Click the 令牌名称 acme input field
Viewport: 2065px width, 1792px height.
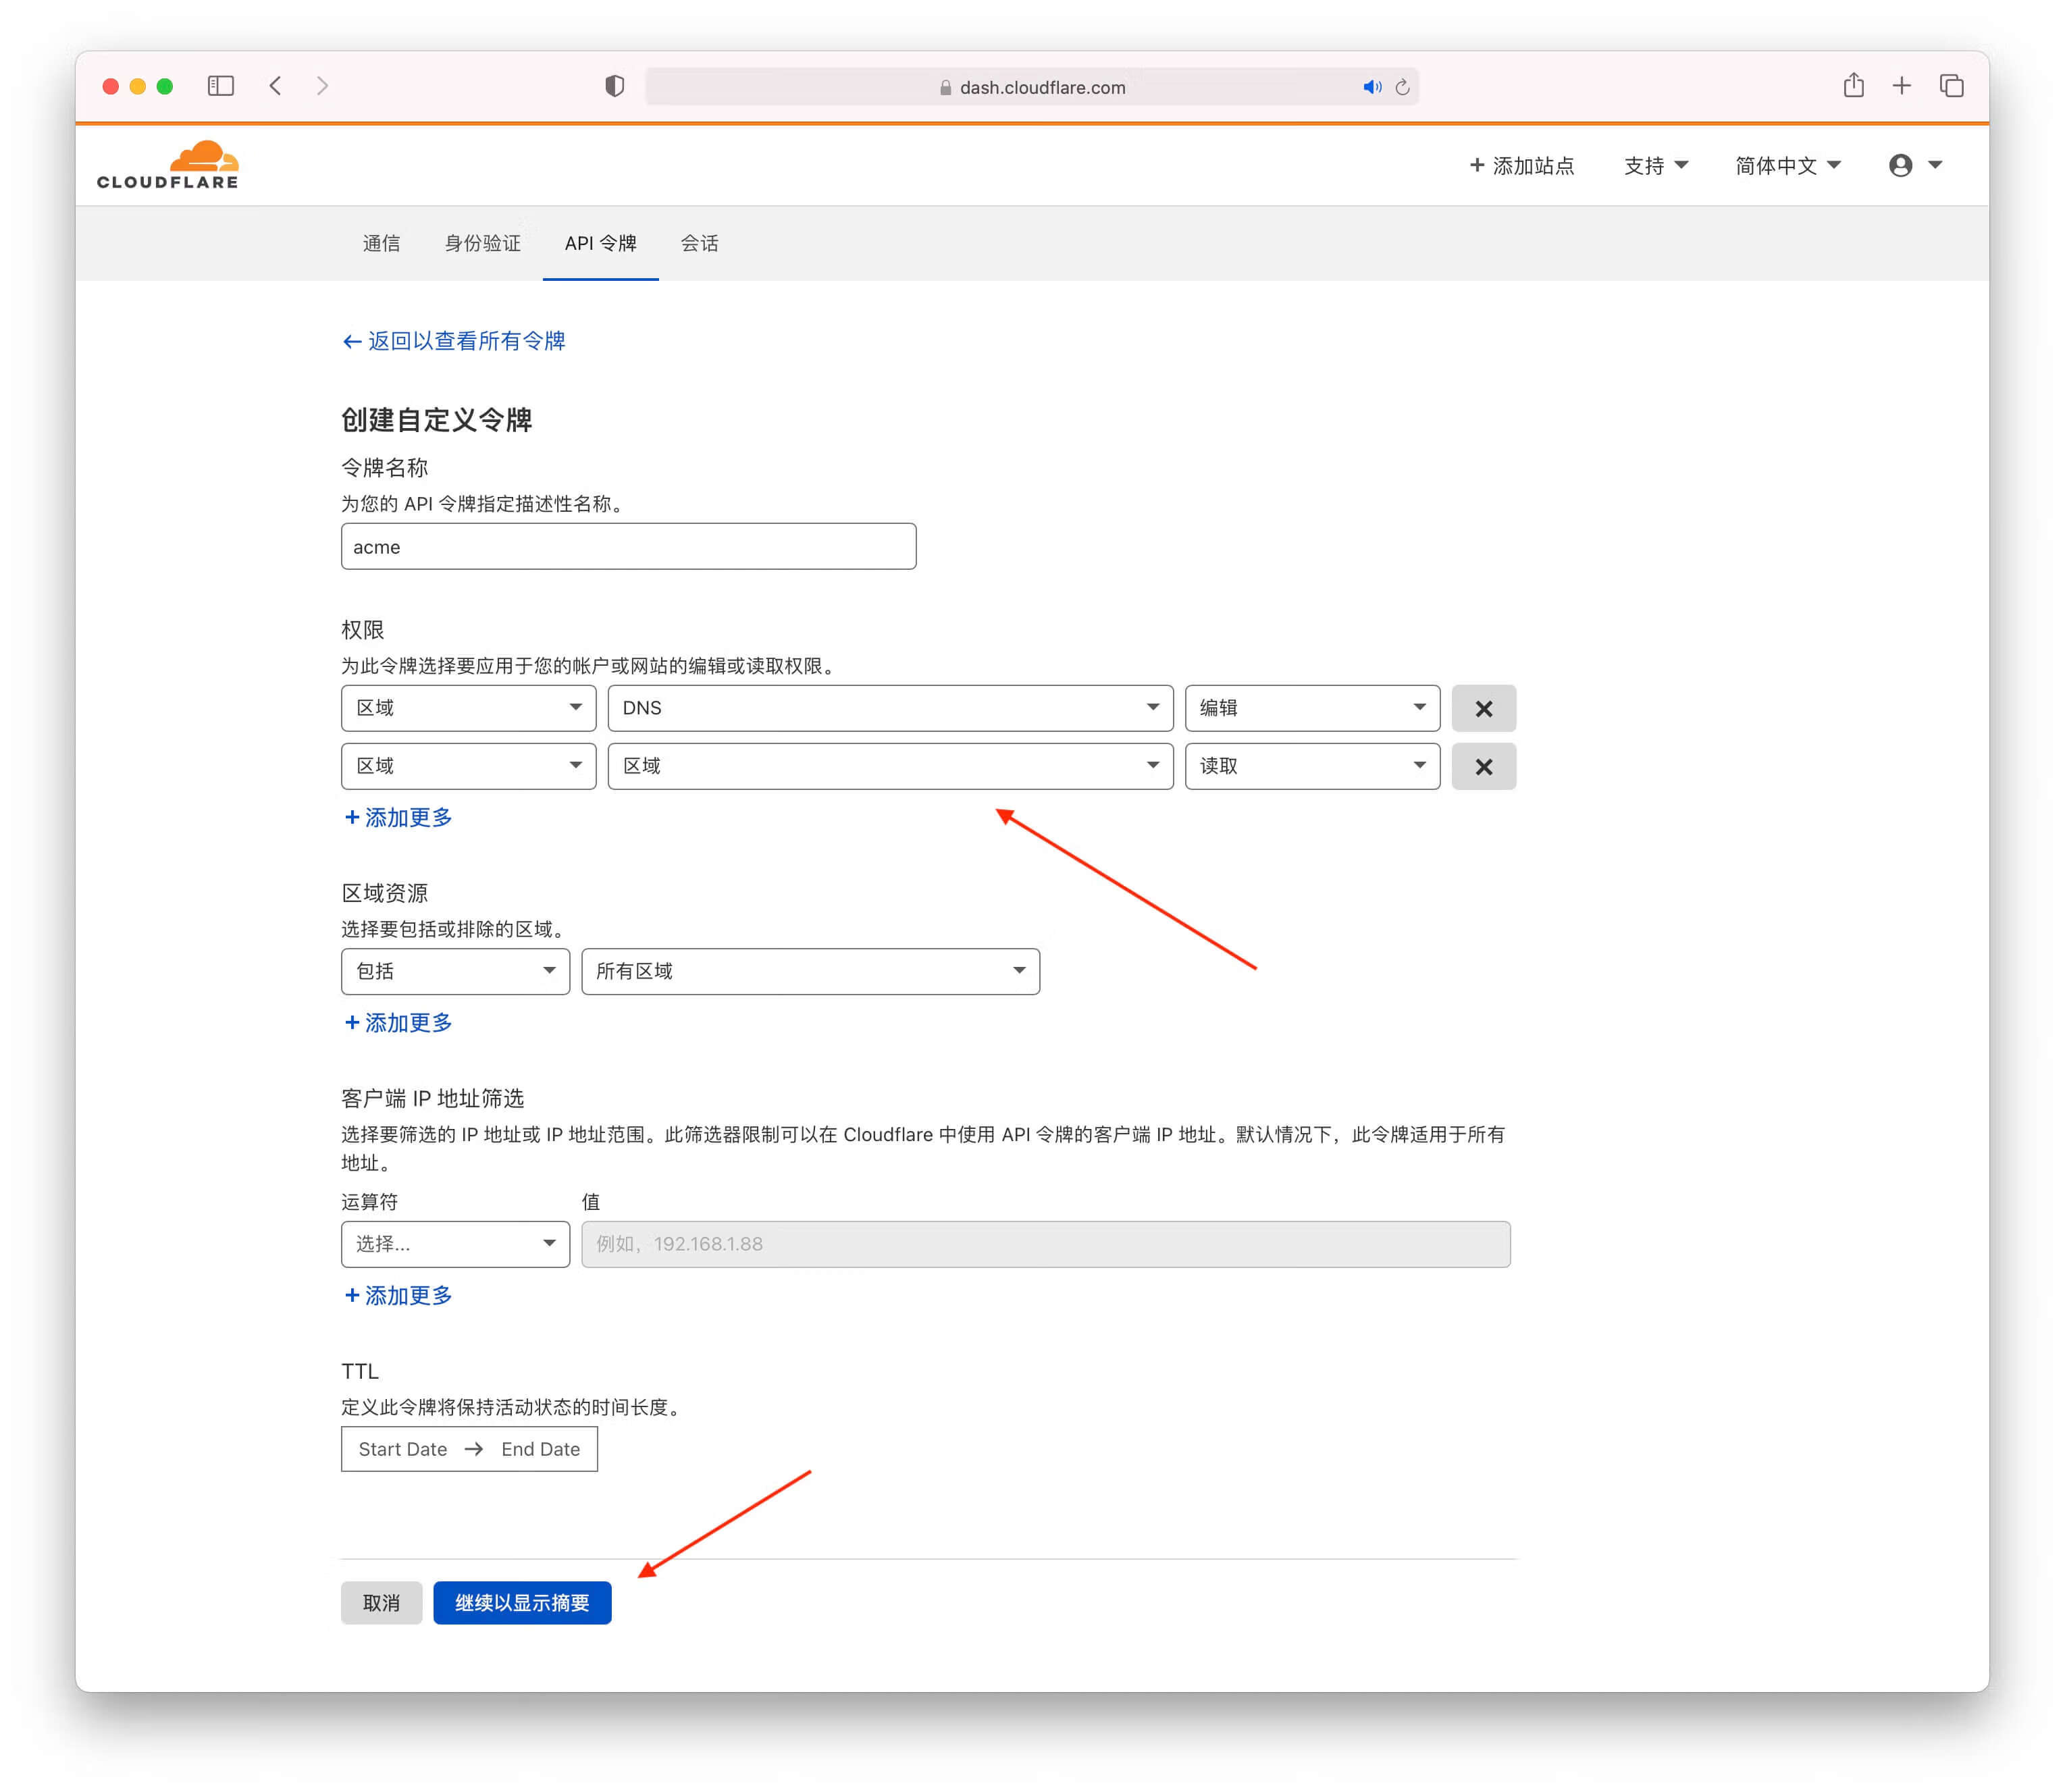[628, 547]
